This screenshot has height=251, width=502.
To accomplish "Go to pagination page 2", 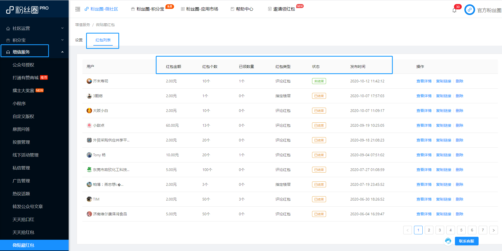I will coord(429,230).
